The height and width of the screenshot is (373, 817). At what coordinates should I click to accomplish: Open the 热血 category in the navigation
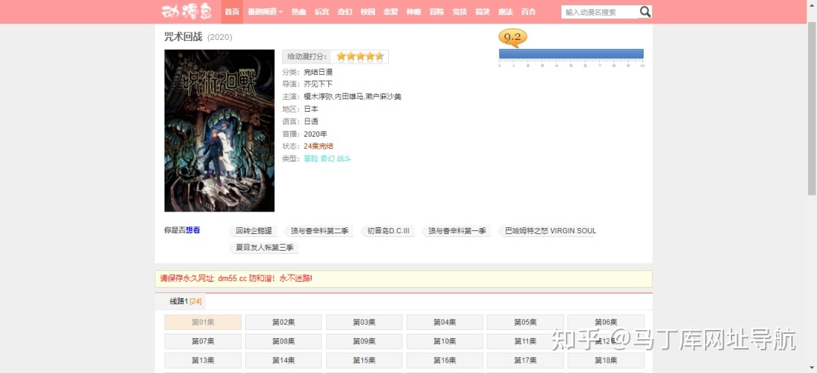click(299, 12)
